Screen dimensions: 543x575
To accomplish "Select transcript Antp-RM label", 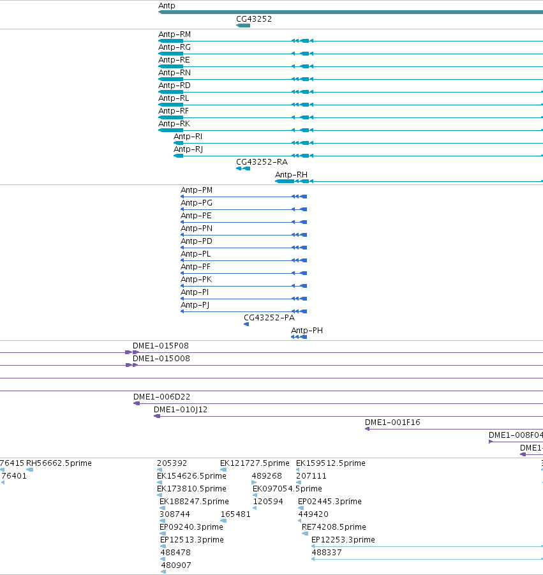I will (174, 34).
